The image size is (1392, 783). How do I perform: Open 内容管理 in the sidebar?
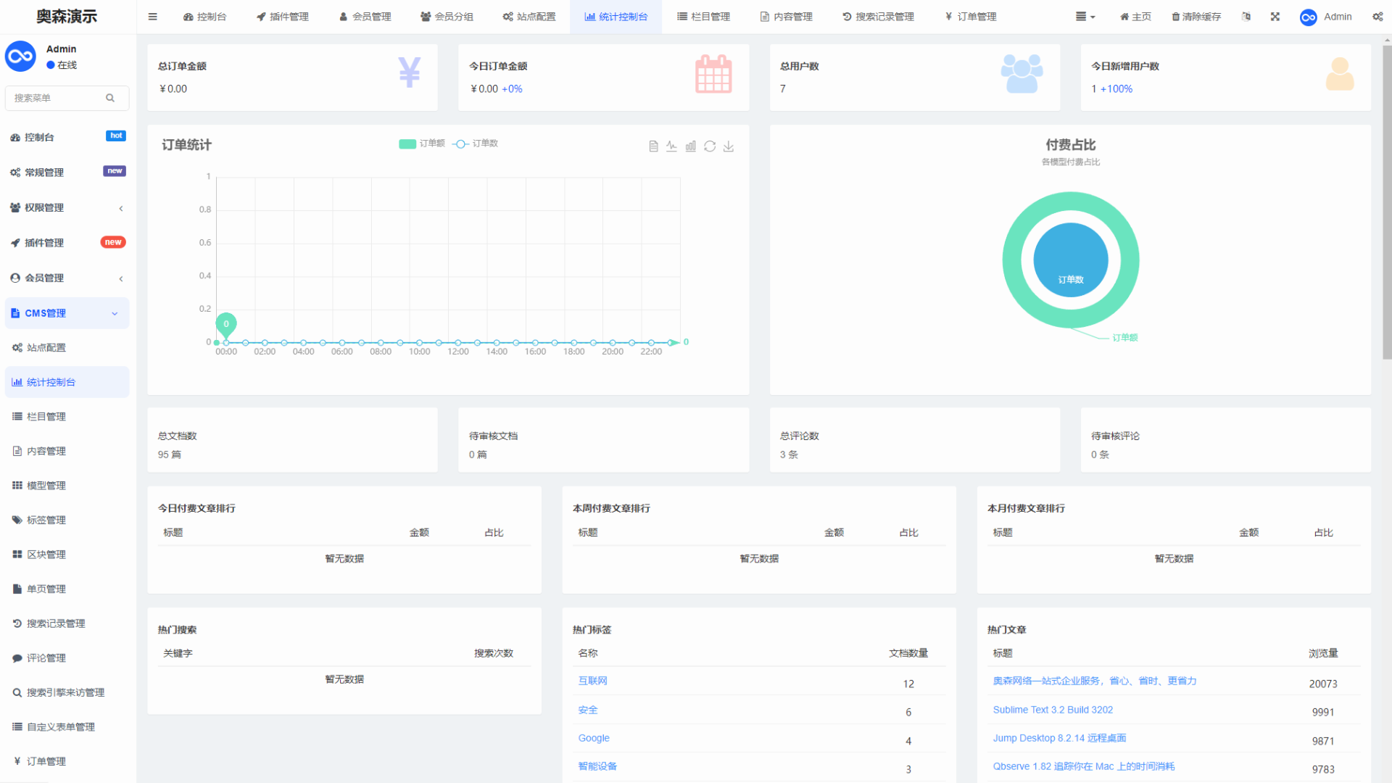(x=46, y=451)
